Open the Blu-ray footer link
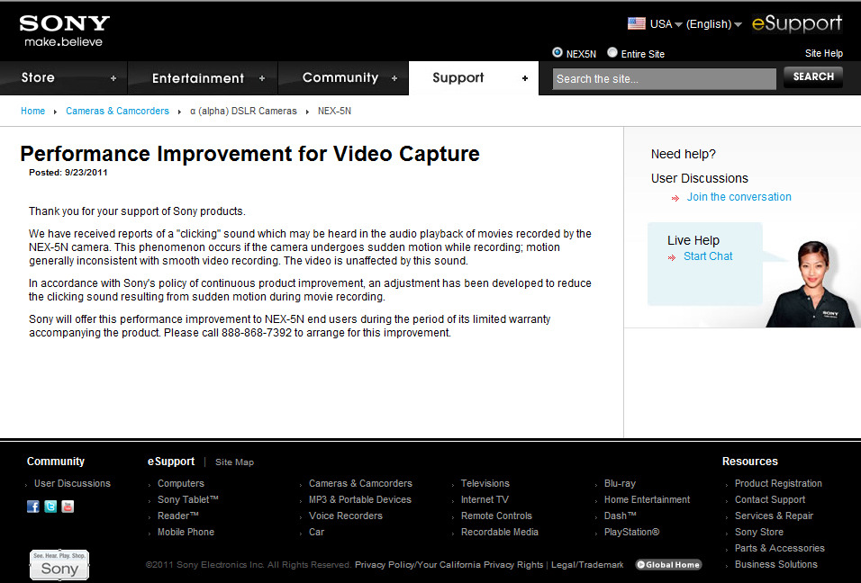This screenshot has width=861, height=583. (x=620, y=483)
